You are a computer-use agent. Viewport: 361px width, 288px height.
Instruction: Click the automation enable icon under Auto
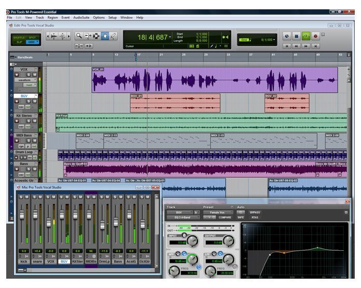(x=240, y=212)
